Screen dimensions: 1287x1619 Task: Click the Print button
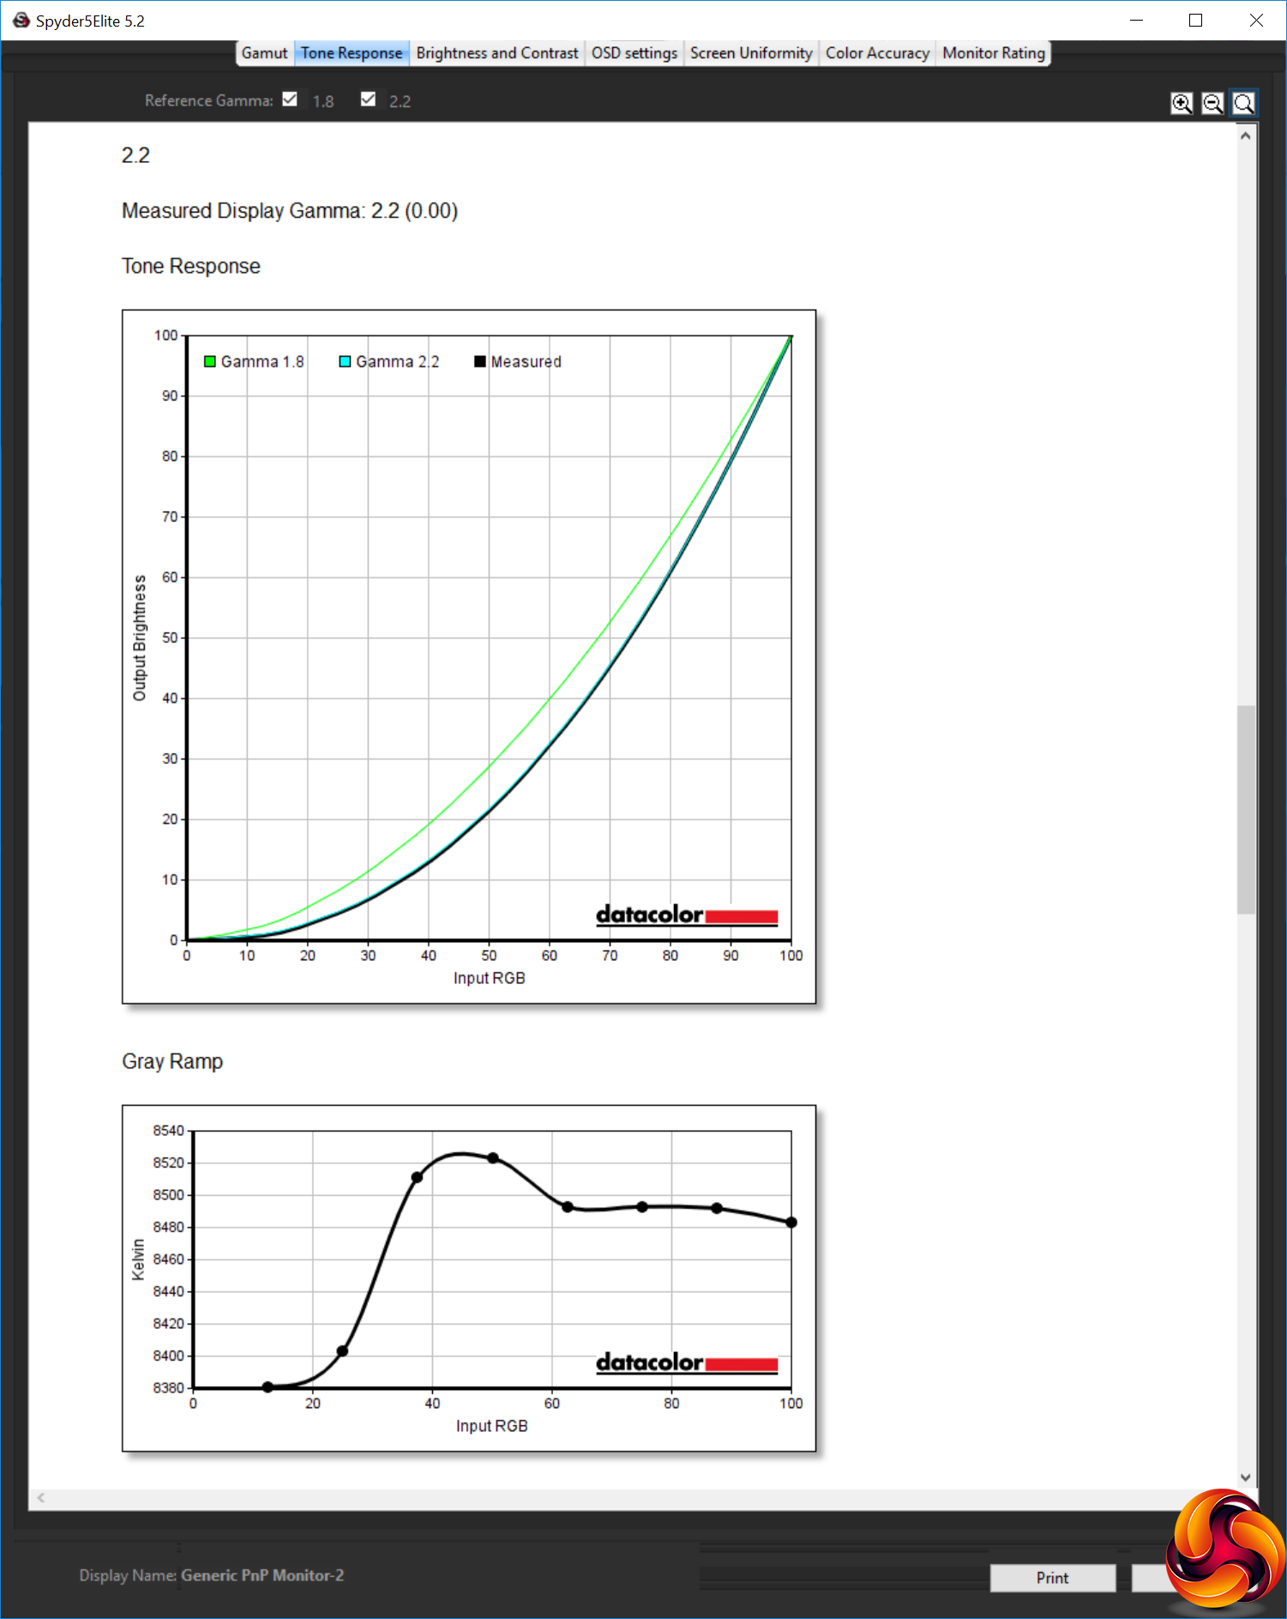click(x=1053, y=1578)
